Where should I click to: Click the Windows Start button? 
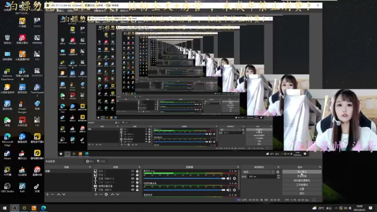[5, 208]
